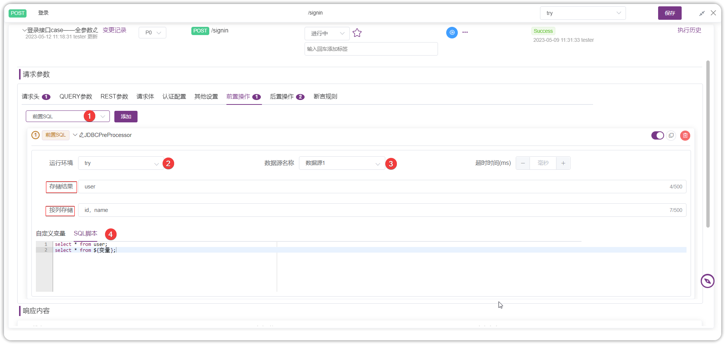Delete the JDBCPreProcessor step
725x344 pixels.
(x=685, y=135)
